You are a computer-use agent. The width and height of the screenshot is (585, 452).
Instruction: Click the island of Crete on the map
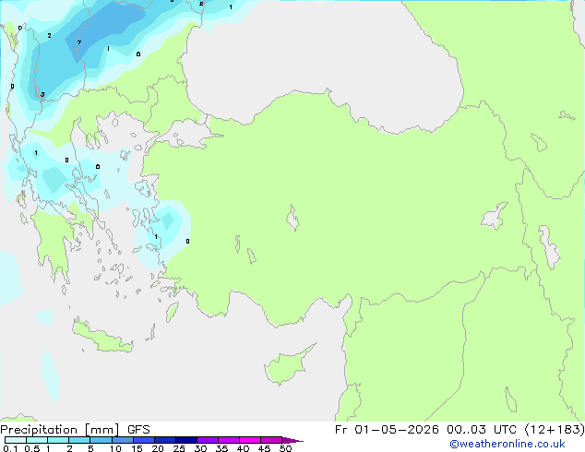pos(102,336)
